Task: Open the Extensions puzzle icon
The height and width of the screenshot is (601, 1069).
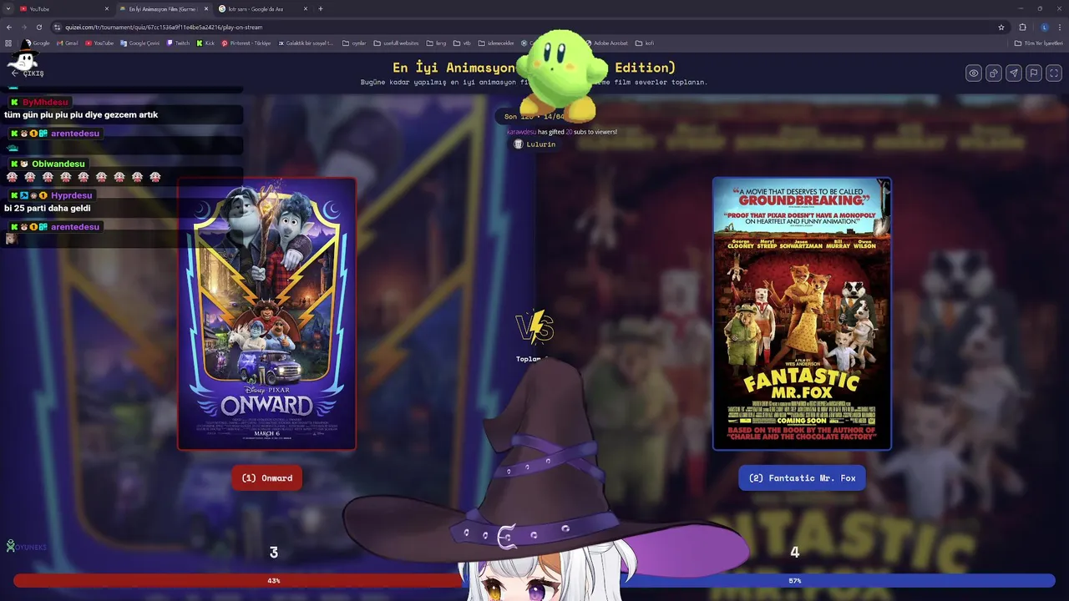Action: tap(1023, 27)
